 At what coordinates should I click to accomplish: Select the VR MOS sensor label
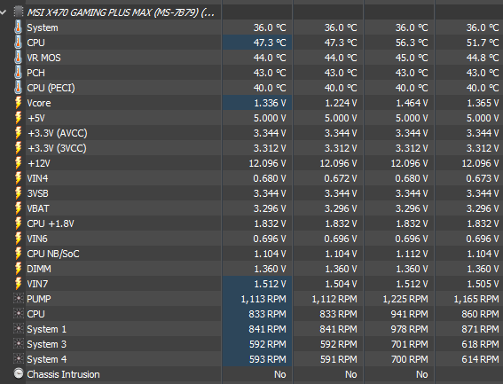[x=43, y=58]
